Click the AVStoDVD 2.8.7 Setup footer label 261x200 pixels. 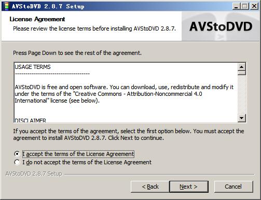click(34, 174)
